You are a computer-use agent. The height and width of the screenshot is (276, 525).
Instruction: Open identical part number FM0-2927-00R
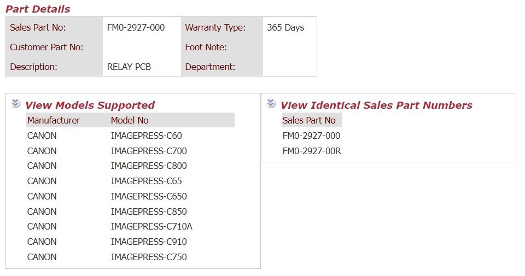(312, 151)
